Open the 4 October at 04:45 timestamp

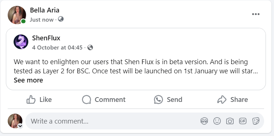click(x=57, y=47)
